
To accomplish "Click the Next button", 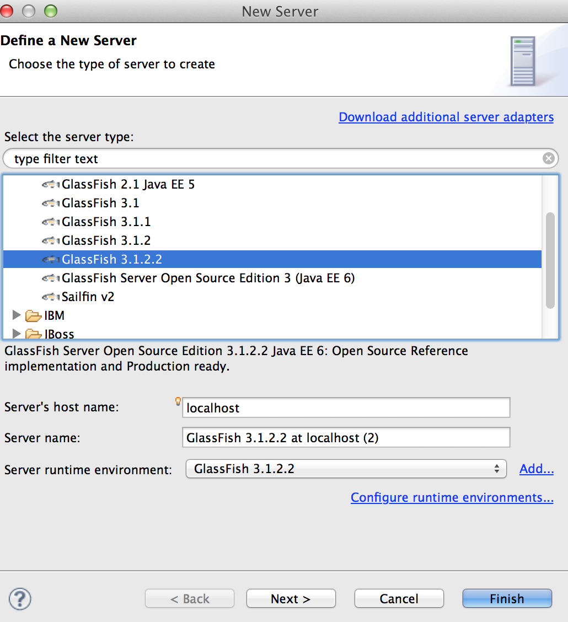I will pyautogui.click(x=291, y=598).
